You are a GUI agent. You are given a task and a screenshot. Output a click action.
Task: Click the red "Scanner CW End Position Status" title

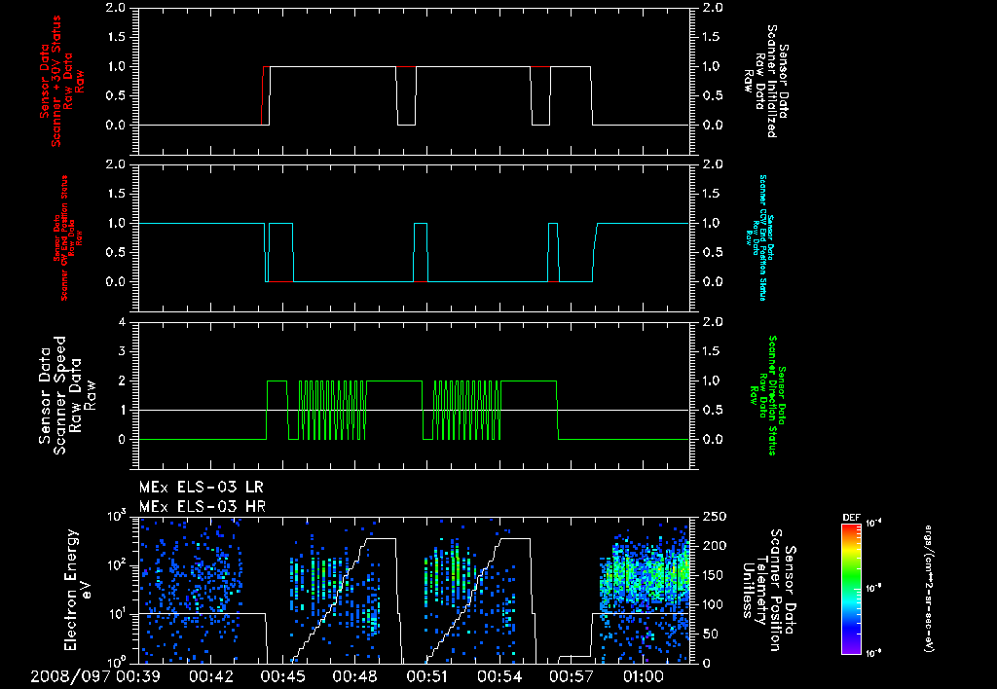[65, 238]
